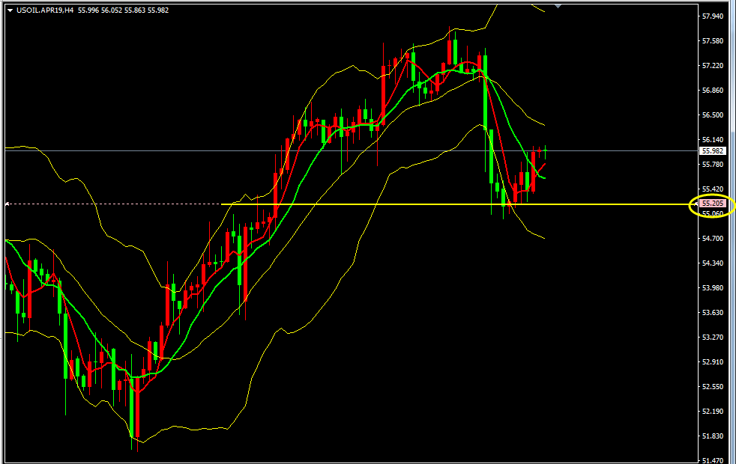The width and height of the screenshot is (736, 464).
Task: Click the low value 55.863 in header
Action: point(135,10)
